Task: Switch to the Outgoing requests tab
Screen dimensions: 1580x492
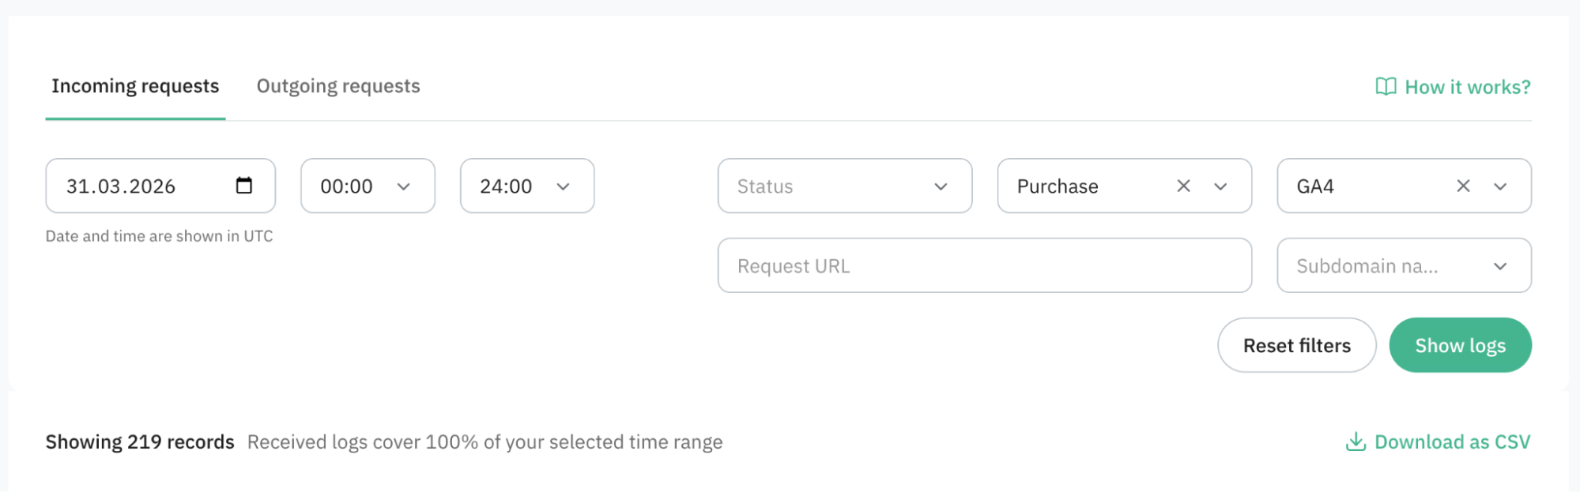Action: click(x=338, y=86)
